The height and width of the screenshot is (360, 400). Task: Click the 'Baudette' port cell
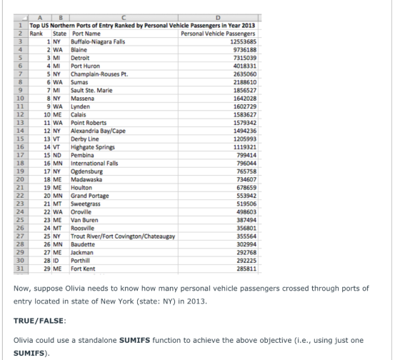pyautogui.click(x=124, y=244)
